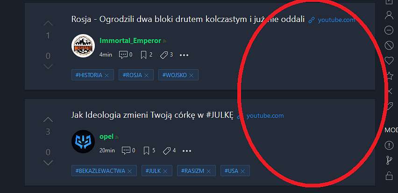Open Immortal_Emperor's profile name
Viewport: 398px width, 193px height.
click(x=130, y=41)
